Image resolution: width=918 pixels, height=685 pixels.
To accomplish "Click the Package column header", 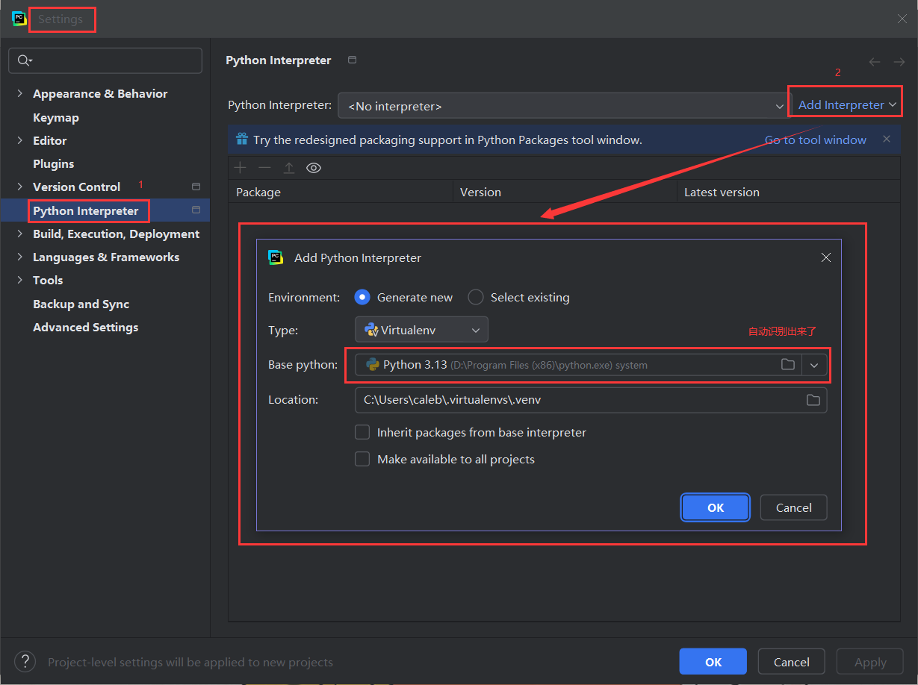I will (341, 192).
